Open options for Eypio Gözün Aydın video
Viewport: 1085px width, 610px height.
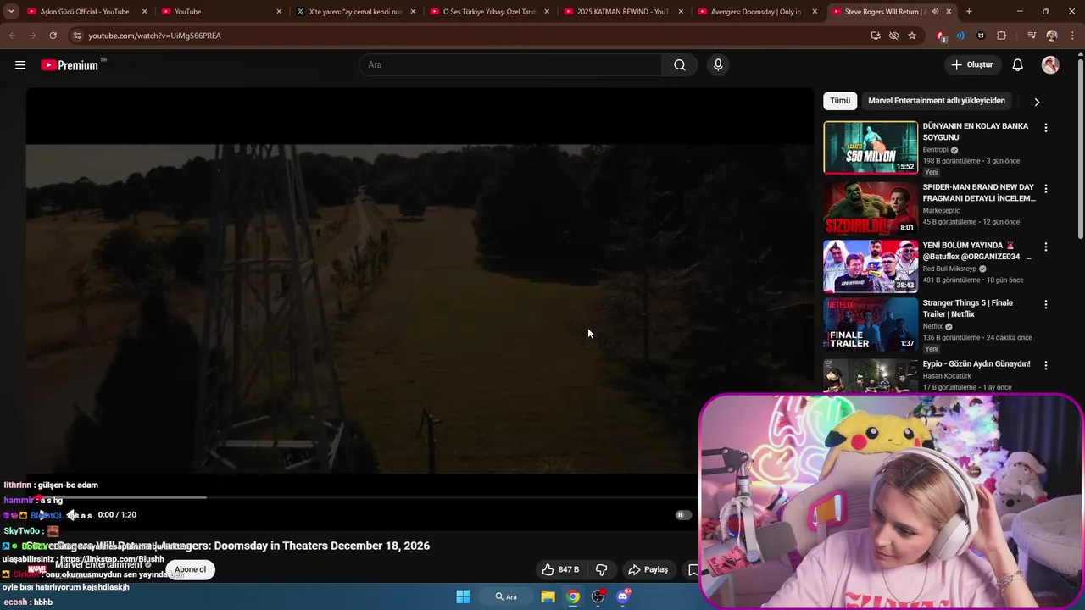pos(1045,366)
